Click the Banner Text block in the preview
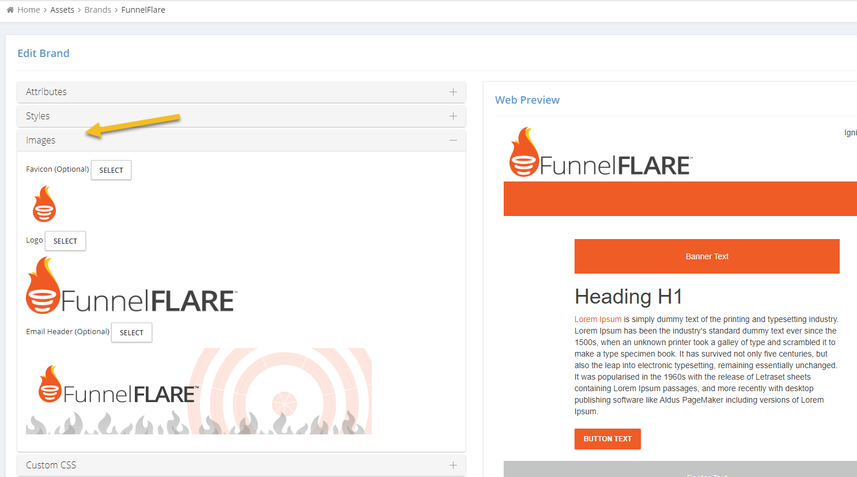857x477 pixels. click(707, 256)
